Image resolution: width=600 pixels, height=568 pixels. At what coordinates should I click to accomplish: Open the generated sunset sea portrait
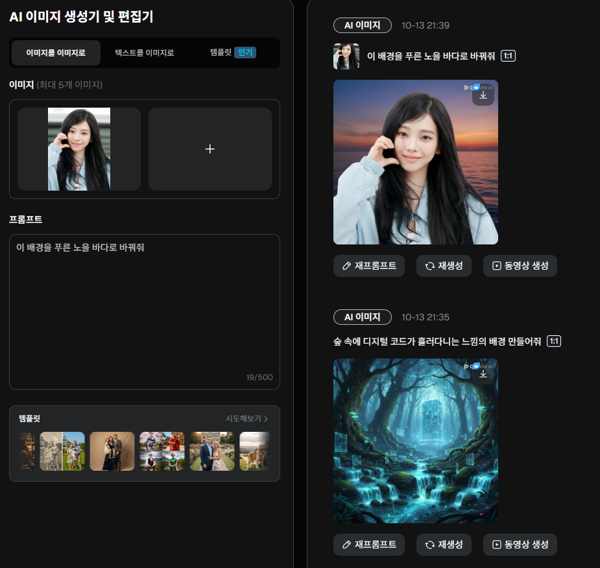(x=416, y=162)
